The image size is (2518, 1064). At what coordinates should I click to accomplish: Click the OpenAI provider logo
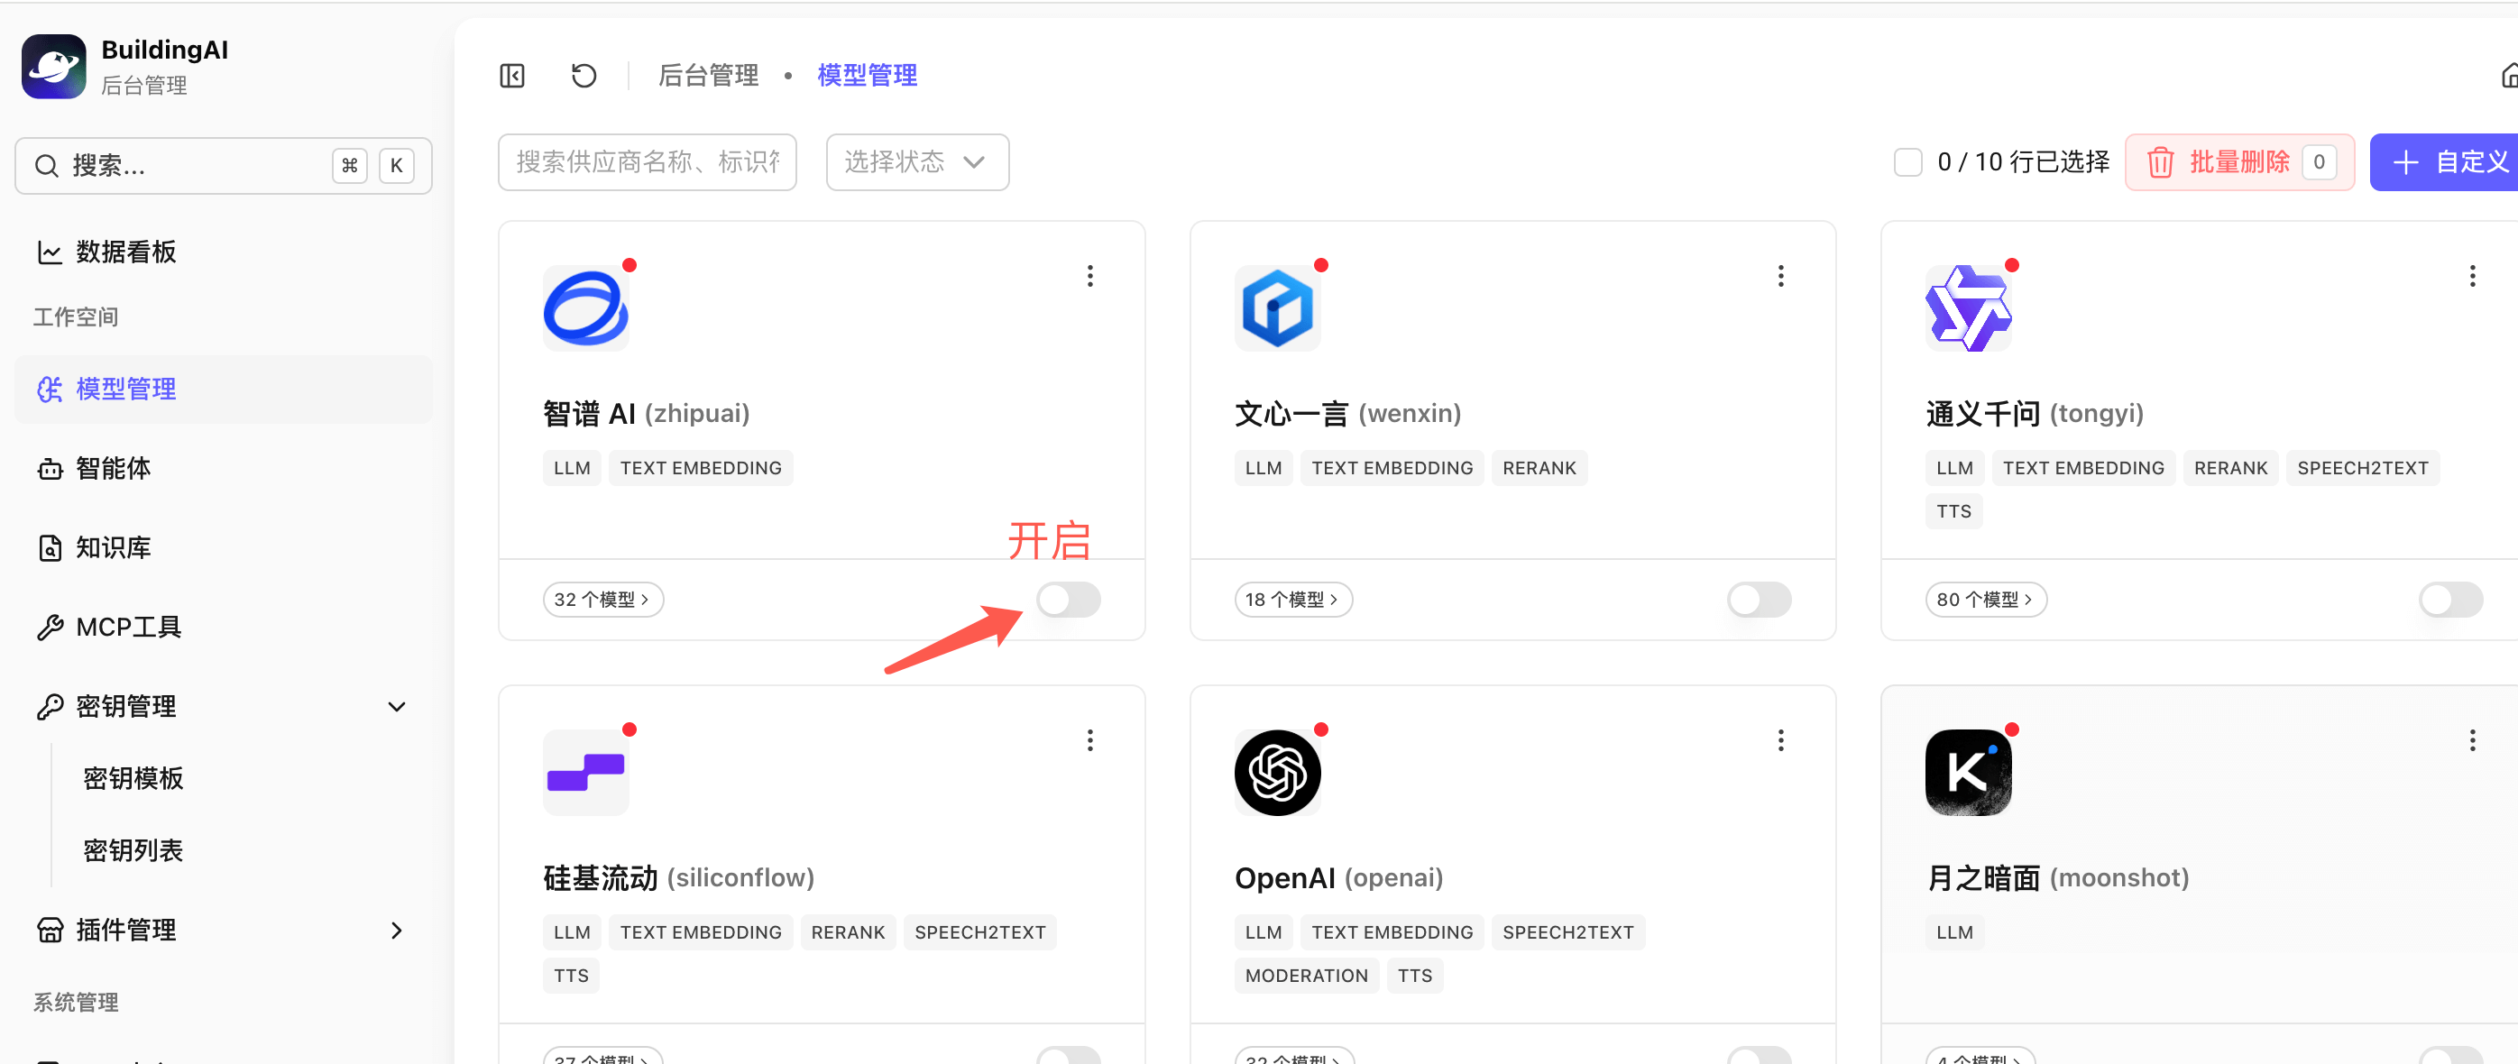tap(1277, 772)
